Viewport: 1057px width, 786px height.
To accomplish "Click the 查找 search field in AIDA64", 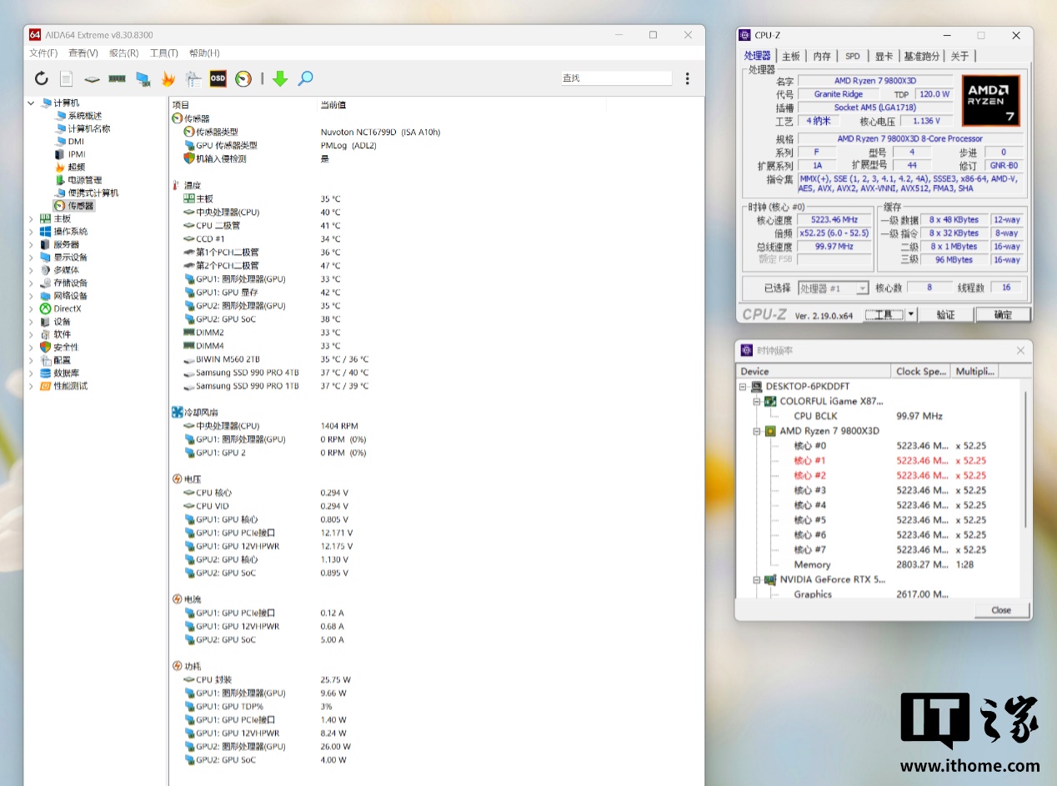I will pos(616,78).
